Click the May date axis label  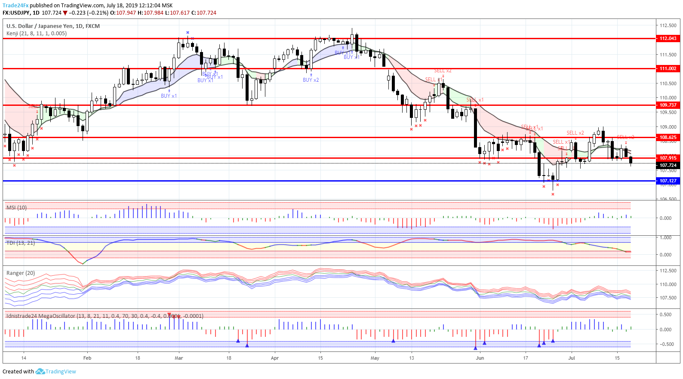pos(375,358)
